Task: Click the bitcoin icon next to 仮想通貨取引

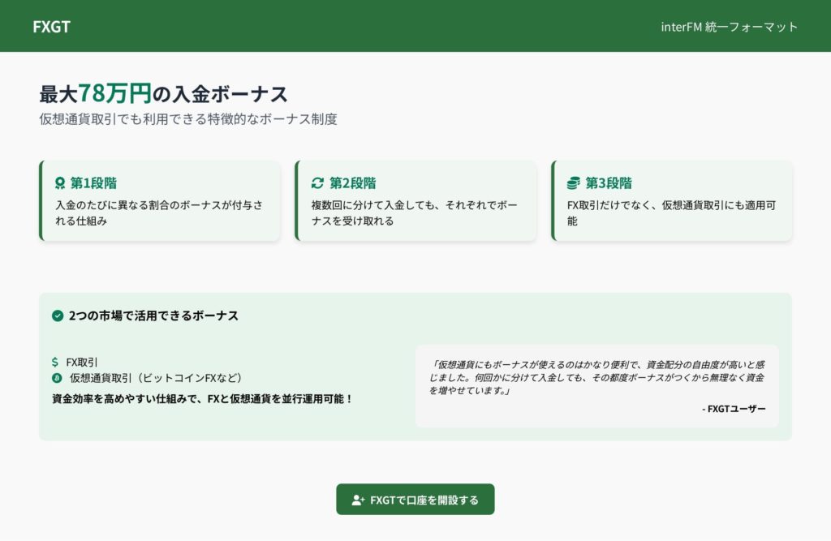Action: pyautogui.click(x=57, y=378)
